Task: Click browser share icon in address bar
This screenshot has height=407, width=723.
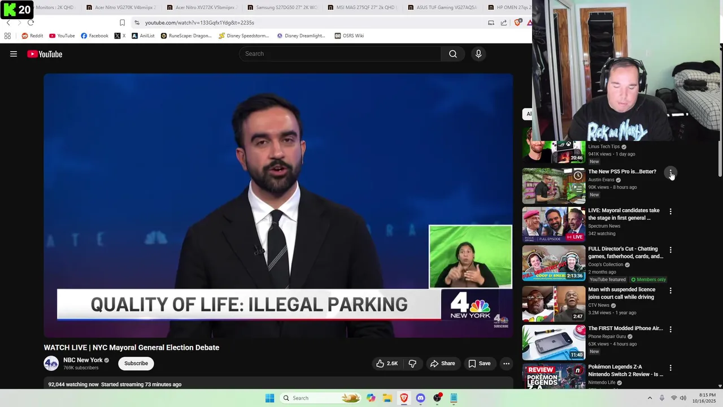Action: [x=504, y=23]
